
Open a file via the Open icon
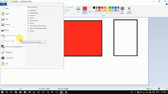point(3,14)
